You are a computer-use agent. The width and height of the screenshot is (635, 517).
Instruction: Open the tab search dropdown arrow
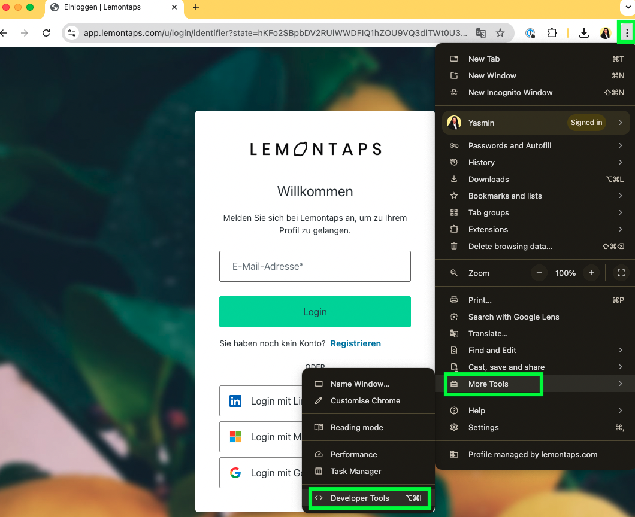pyautogui.click(x=628, y=7)
